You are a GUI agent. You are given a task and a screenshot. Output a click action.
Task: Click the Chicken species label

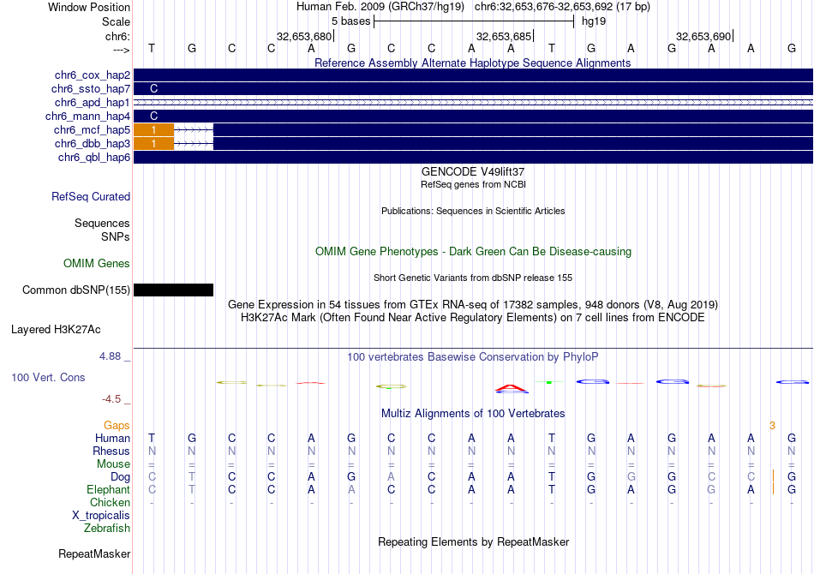pyautogui.click(x=110, y=502)
